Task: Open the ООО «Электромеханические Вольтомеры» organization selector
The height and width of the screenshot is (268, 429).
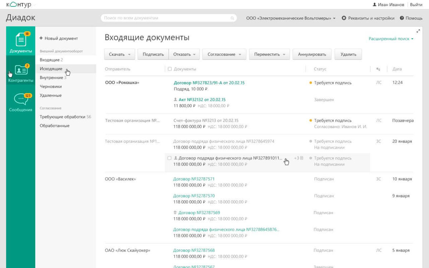Action: pos(291,18)
